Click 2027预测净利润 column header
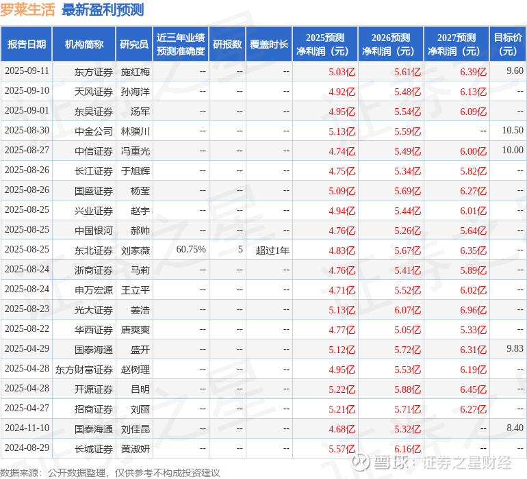527x479 pixels. [x=457, y=44]
